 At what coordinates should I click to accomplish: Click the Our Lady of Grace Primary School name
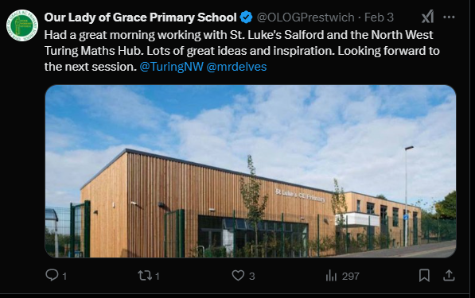click(140, 17)
